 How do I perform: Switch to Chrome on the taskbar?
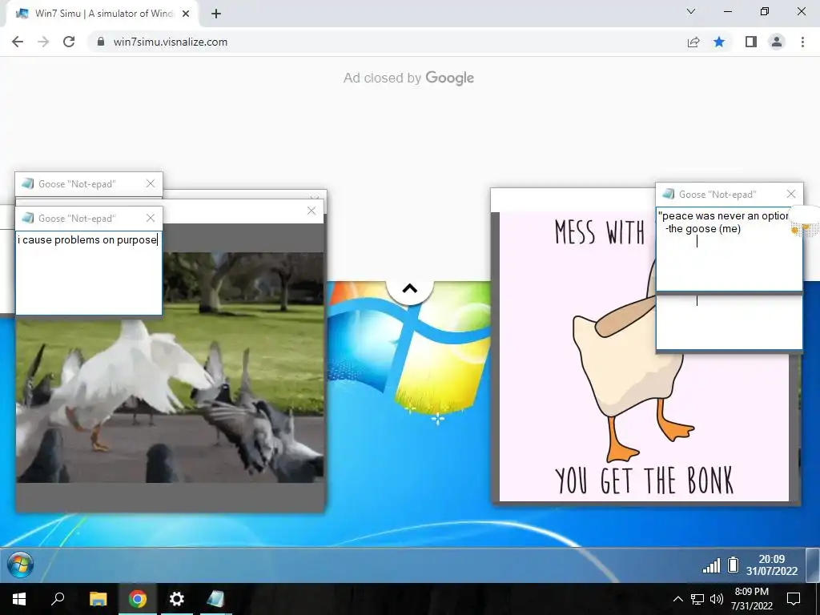pyautogui.click(x=138, y=599)
